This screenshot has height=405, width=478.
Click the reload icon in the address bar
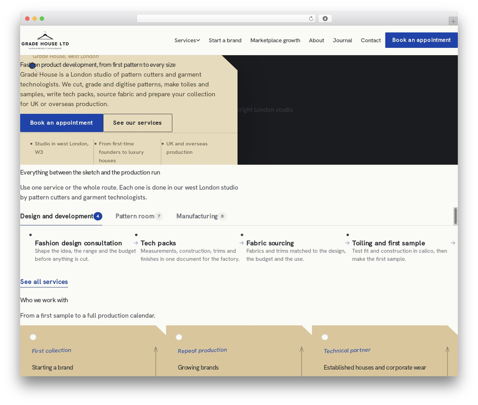pyautogui.click(x=311, y=19)
